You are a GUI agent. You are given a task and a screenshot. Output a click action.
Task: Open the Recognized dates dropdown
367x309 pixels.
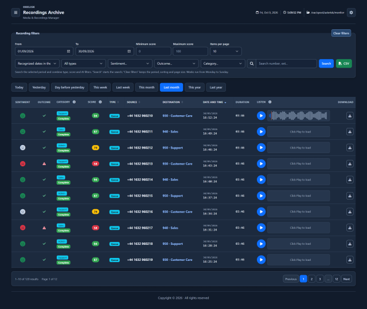pos(37,64)
